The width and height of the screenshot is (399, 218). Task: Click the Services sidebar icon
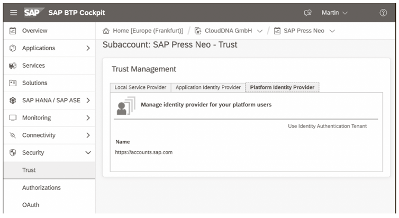coord(13,66)
